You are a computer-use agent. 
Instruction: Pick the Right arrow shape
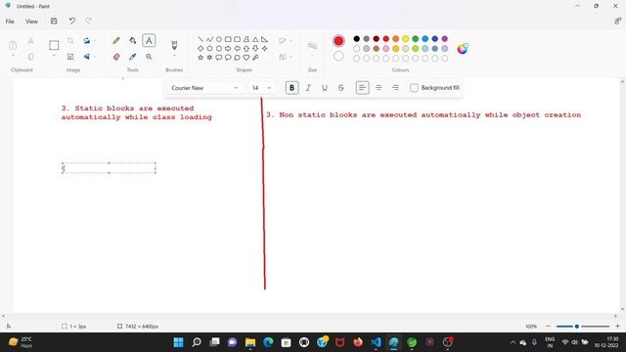tap(228, 48)
